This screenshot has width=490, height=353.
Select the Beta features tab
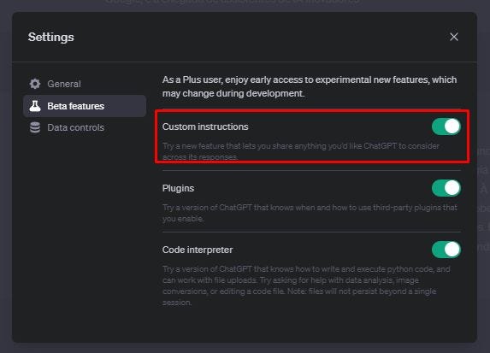click(x=85, y=106)
